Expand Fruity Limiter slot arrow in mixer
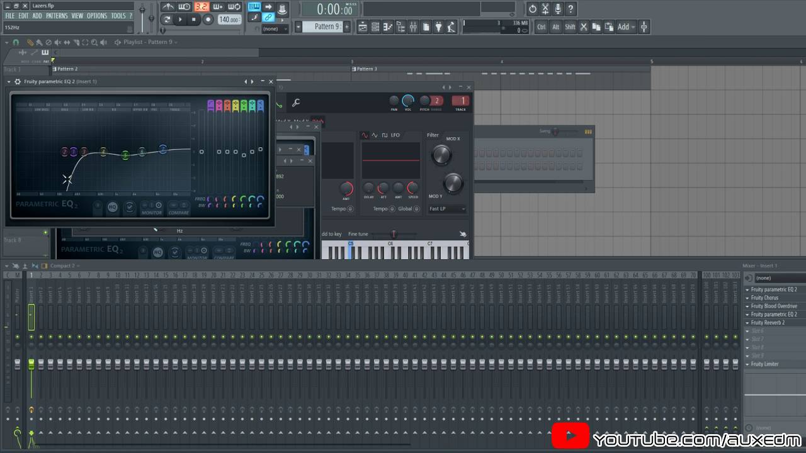This screenshot has width=806, height=453. pyautogui.click(x=747, y=364)
